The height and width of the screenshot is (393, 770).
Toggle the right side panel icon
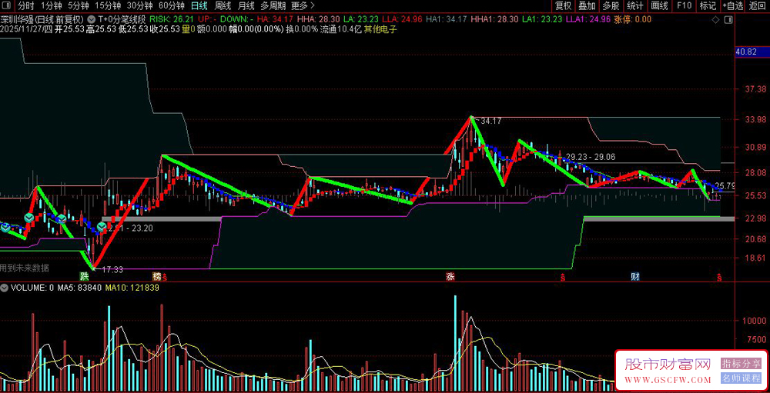coord(728,20)
